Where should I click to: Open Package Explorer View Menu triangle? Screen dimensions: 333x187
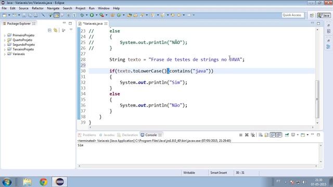point(71,30)
